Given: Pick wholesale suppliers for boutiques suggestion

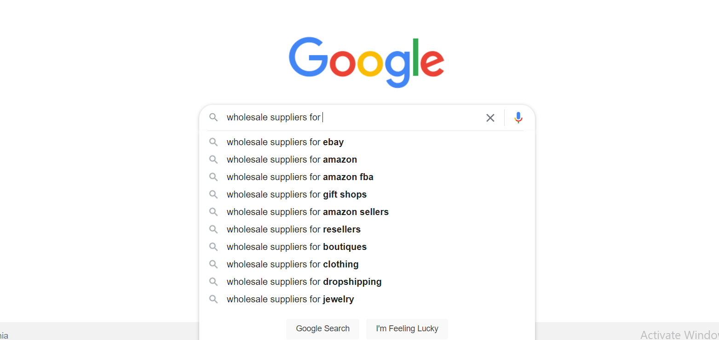Looking at the screenshot, I should (367, 247).
